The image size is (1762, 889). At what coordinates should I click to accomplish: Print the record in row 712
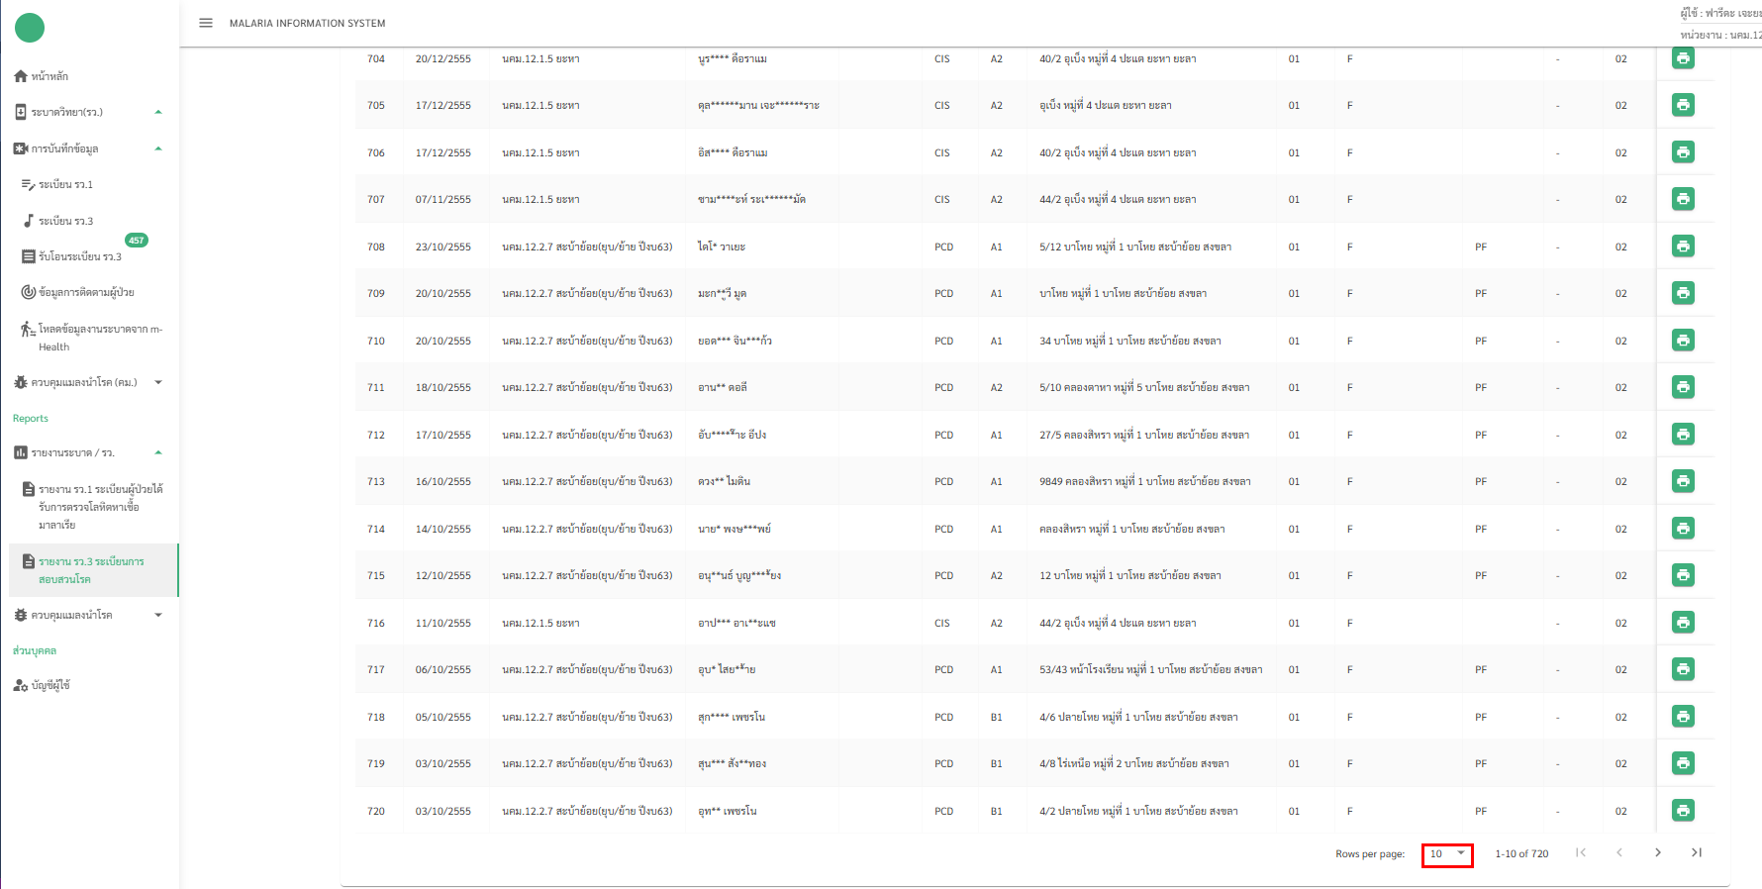coord(1683,435)
